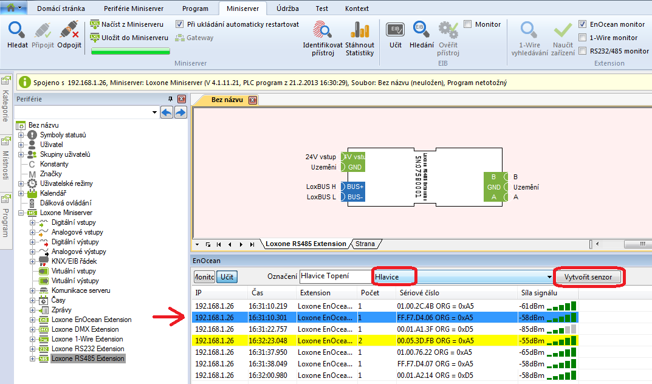Click the EIB Hledání search icon
652x384 pixels.
coord(421,30)
